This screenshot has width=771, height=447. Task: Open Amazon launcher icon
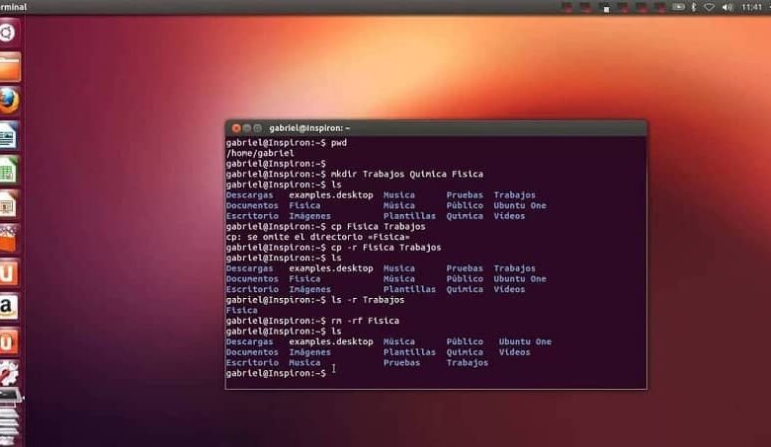click(x=9, y=306)
